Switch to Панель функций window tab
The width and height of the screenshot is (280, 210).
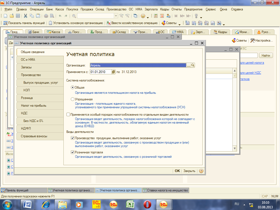coord(24,190)
